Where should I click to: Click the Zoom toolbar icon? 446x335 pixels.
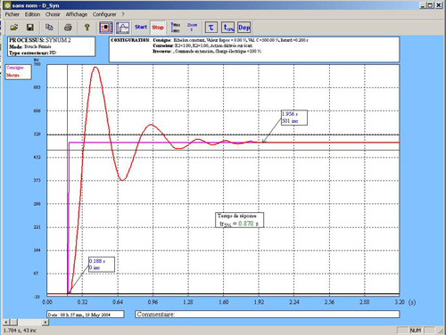[192, 27]
